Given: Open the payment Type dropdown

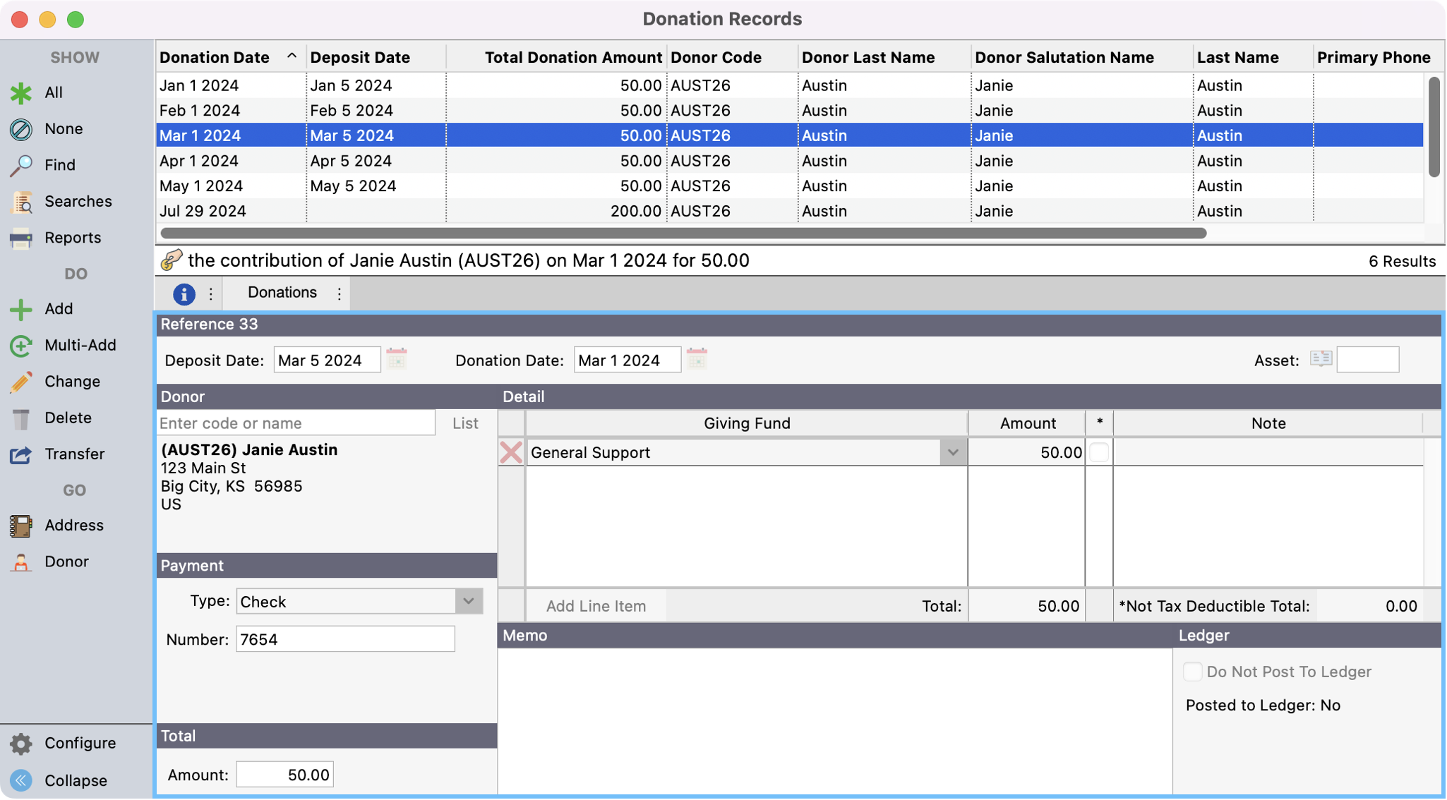Looking at the screenshot, I should [469, 601].
